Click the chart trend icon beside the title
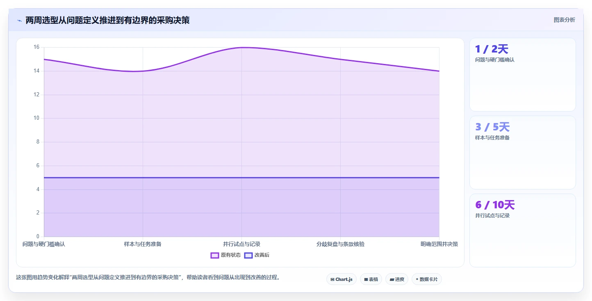 (19, 21)
